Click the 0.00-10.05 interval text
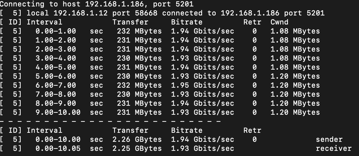This screenshot has width=359, height=156. pyautogui.click(x=58, y=149)
